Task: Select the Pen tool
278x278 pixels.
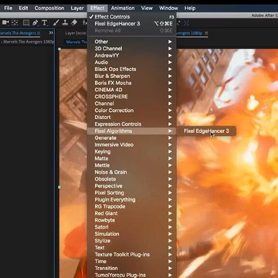Action: click(x=36, y=23)
